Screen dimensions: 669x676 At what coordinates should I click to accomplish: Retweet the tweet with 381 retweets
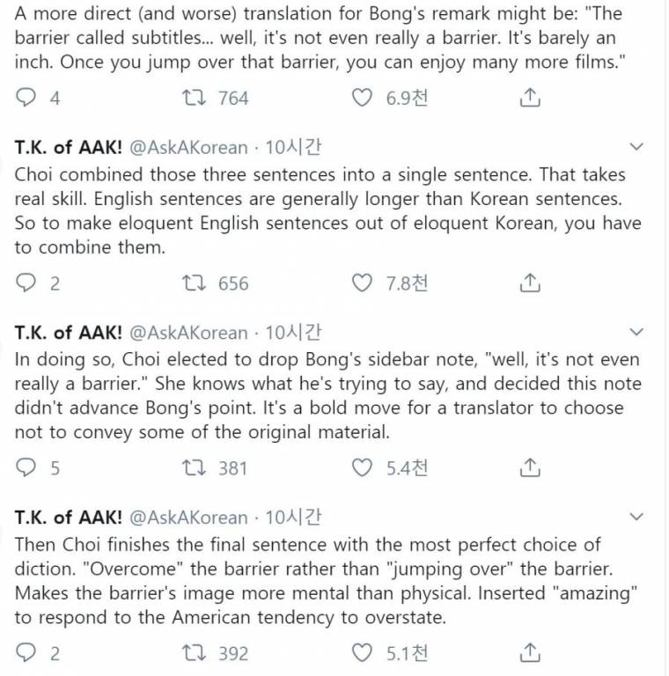(x=194, y=467)
